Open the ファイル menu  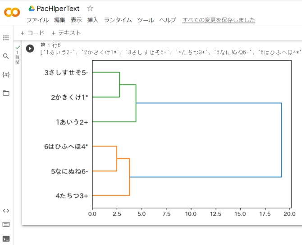tap(37, 20)
